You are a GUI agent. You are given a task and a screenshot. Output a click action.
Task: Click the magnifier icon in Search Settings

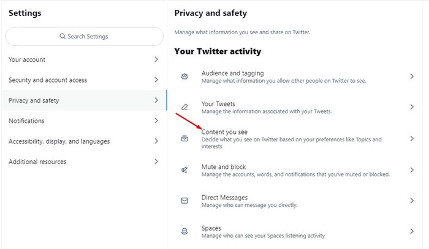pos(63,36)
